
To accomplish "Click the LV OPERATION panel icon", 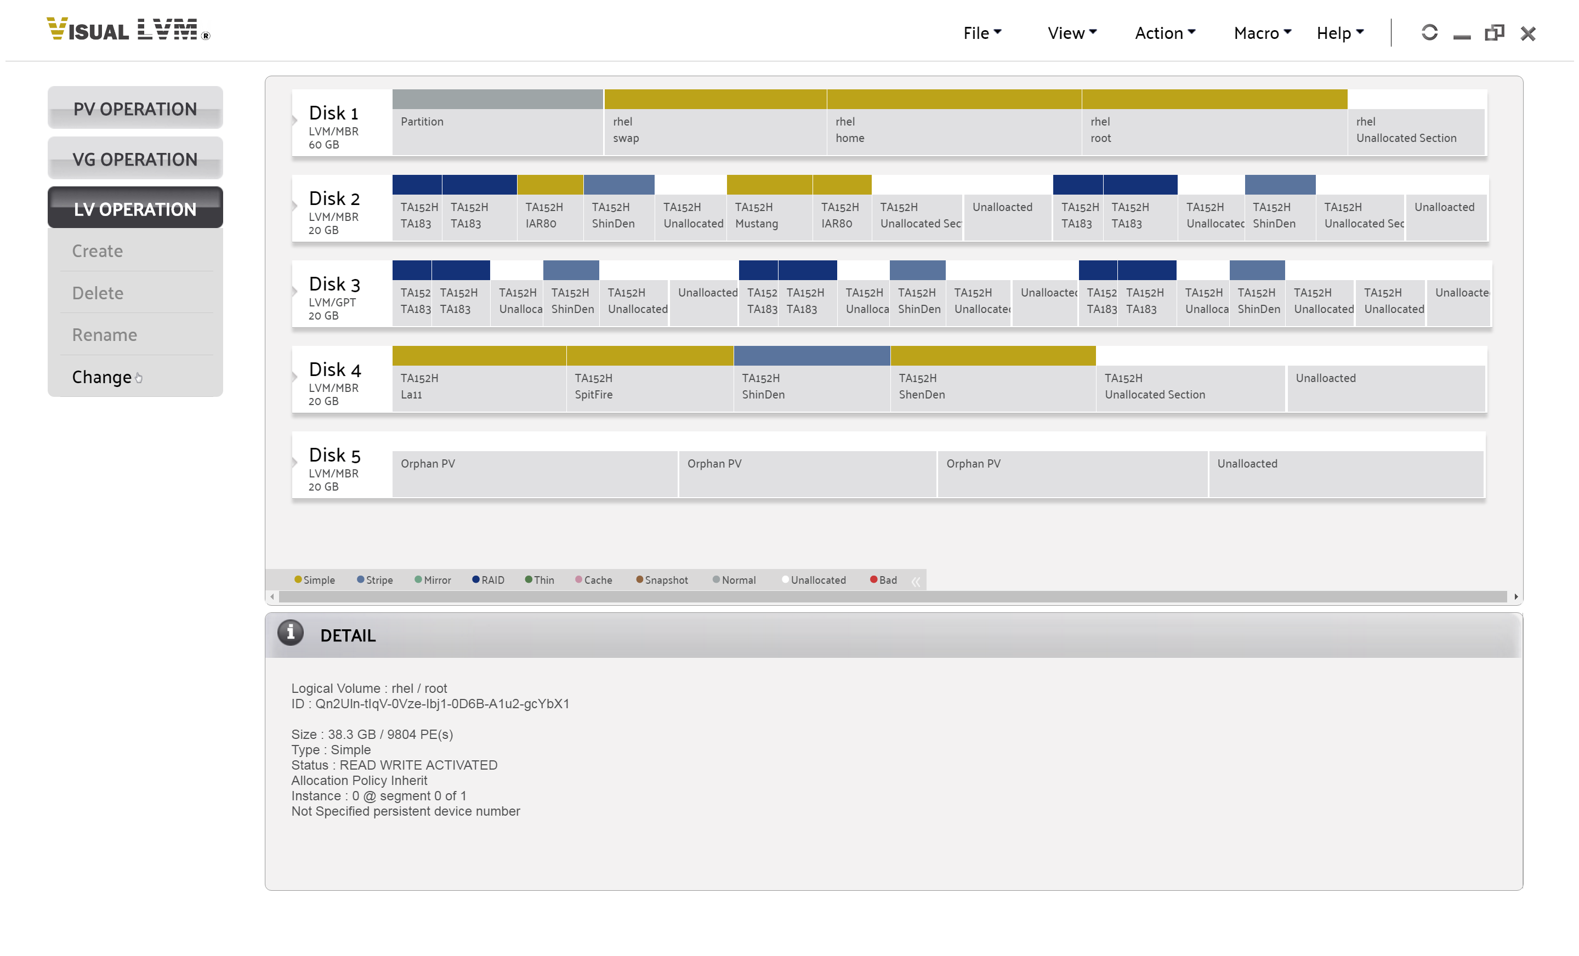I will point(133,208).
